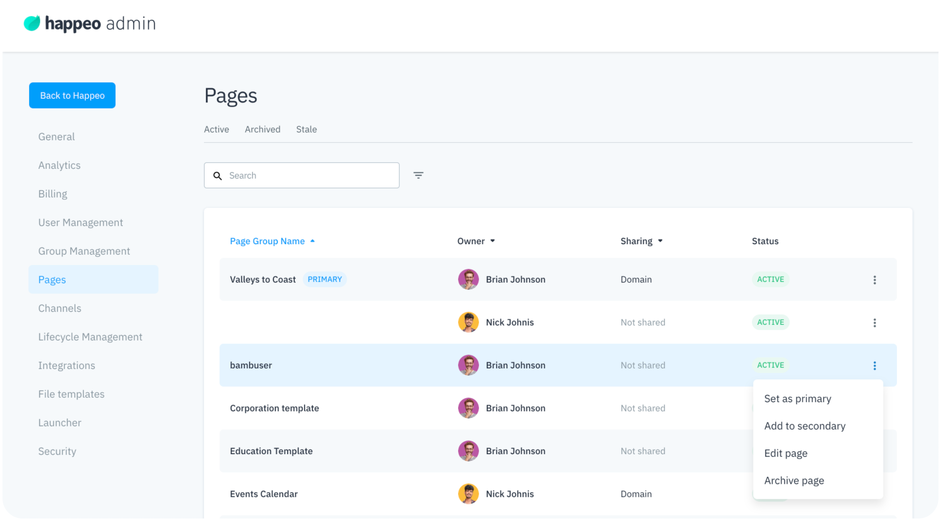Click the magnifier icon in search box
Image resolution: width=942 pixels, height=520 pixels.
pos(217,176)
